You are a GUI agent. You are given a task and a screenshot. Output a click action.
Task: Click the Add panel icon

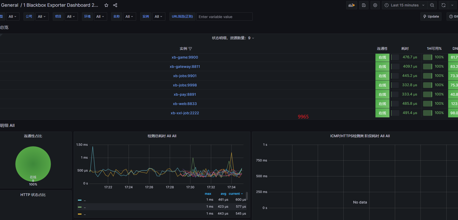[x=351, y=5]
